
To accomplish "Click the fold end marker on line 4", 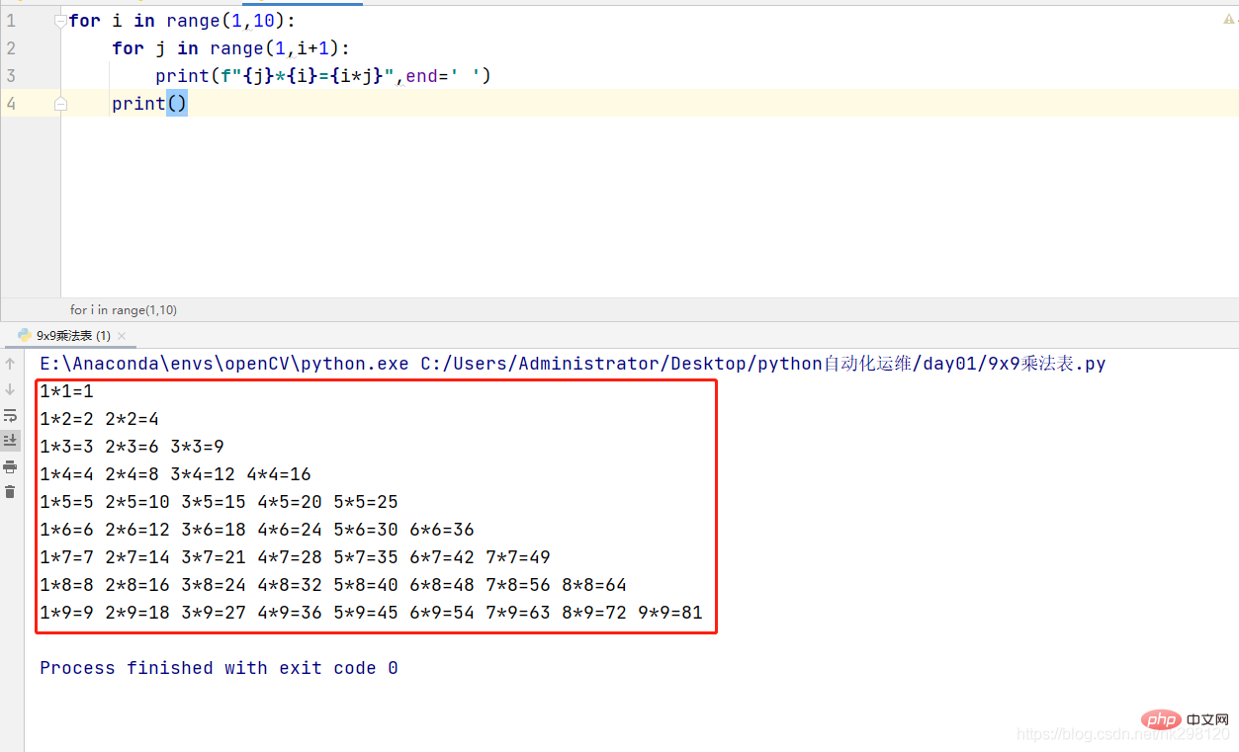I will pyautogui.click(x=61, y=104).
